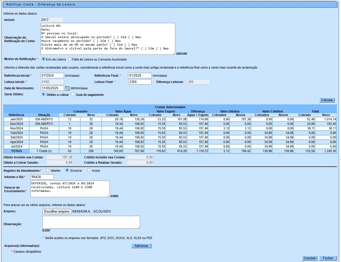
Task: Select Erro de Leitura radio option
Action: [44, 59]
